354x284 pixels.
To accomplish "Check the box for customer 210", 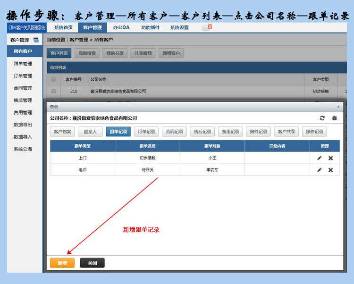I will [53, 91].
